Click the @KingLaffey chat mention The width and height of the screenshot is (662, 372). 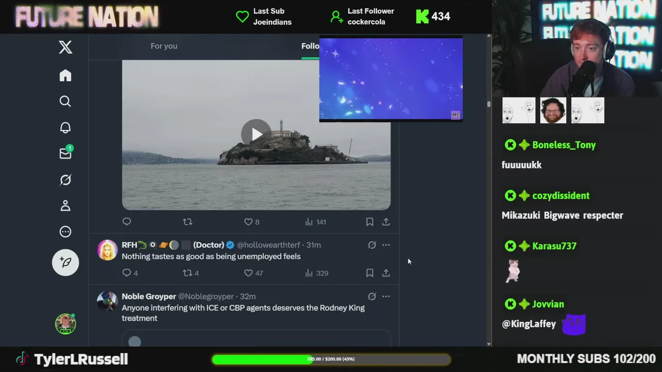coord(529,324)
